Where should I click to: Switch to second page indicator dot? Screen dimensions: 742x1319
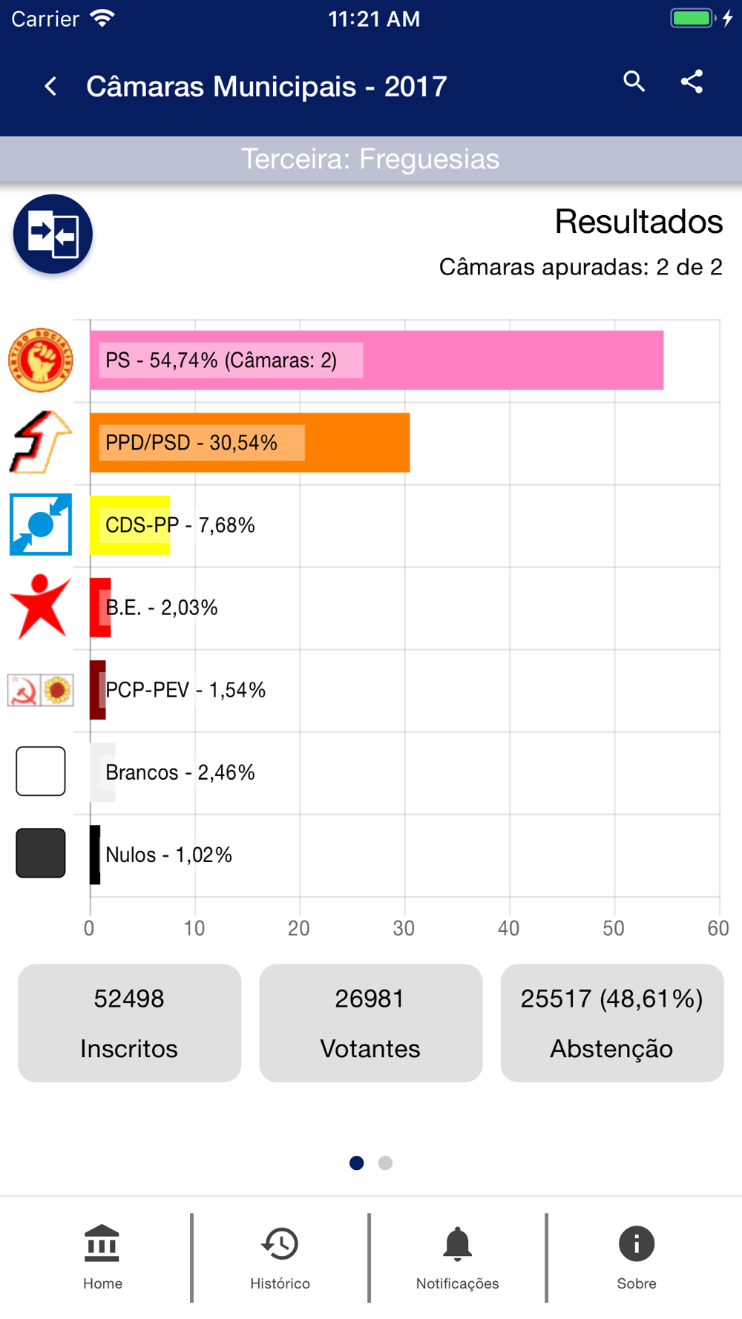385,1162
